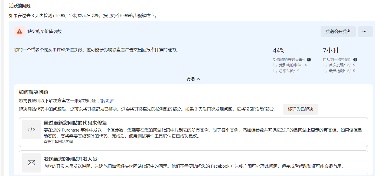Click the 总事件数: 9 line
Image resolution: width=375 pixels, height=176 pixels.
click(x=289, y=71)
